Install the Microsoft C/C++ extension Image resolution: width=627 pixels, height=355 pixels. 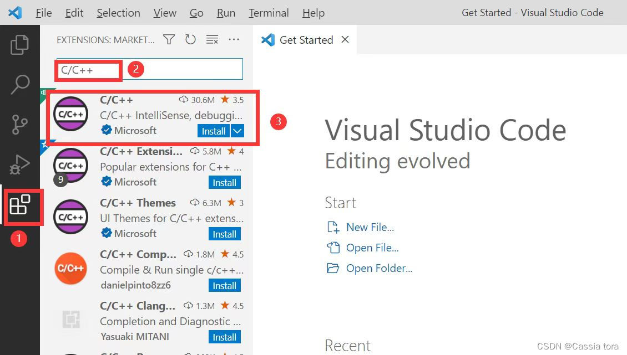214,131
